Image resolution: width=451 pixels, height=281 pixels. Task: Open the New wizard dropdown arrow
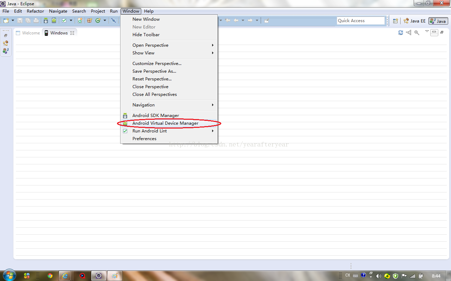coord(13,21)
